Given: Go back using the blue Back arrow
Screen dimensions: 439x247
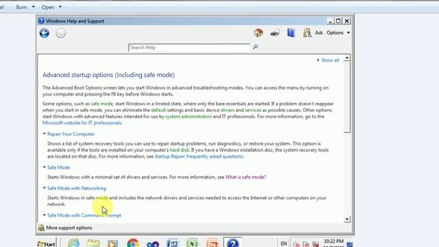Looking at the screenshot, I should point(44,33).
